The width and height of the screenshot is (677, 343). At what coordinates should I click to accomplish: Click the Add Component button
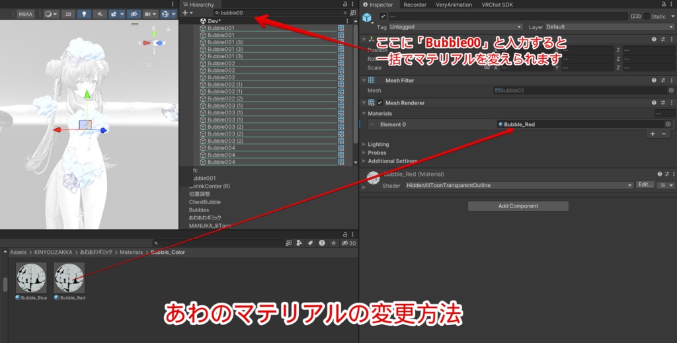coord(518,206)
